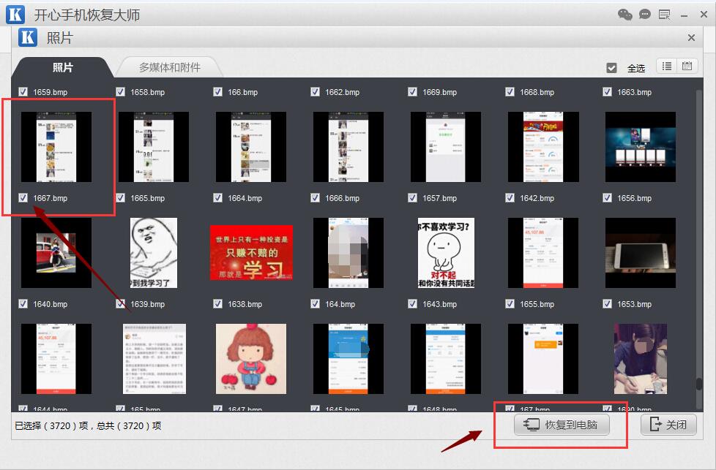This screenshot has height=470, width=716.
Task: Uncheck the 1662.bmp checkbox
Action: [x=315, y=91]
